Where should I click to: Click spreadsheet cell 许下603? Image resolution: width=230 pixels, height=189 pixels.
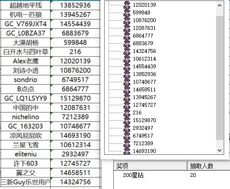point(26,164)
